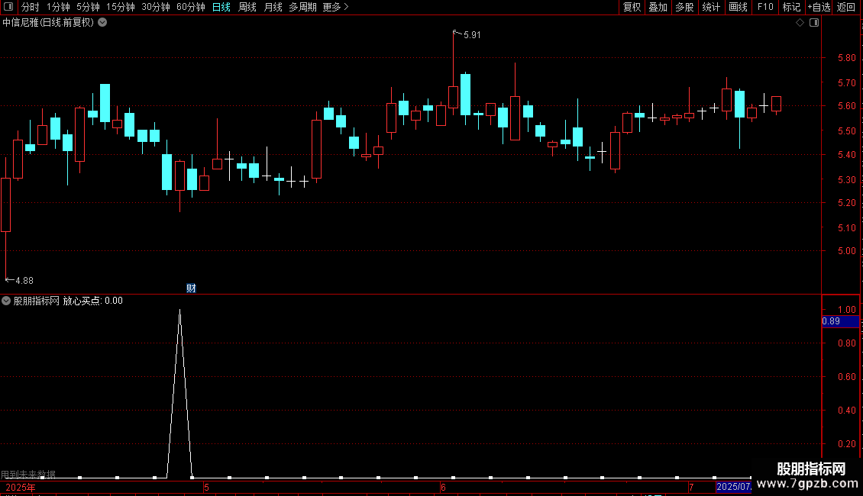Add stock via +自选 button
The image size is (863, 496).
(x=819, y=7)
